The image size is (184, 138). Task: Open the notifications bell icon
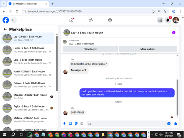(168, 20)
